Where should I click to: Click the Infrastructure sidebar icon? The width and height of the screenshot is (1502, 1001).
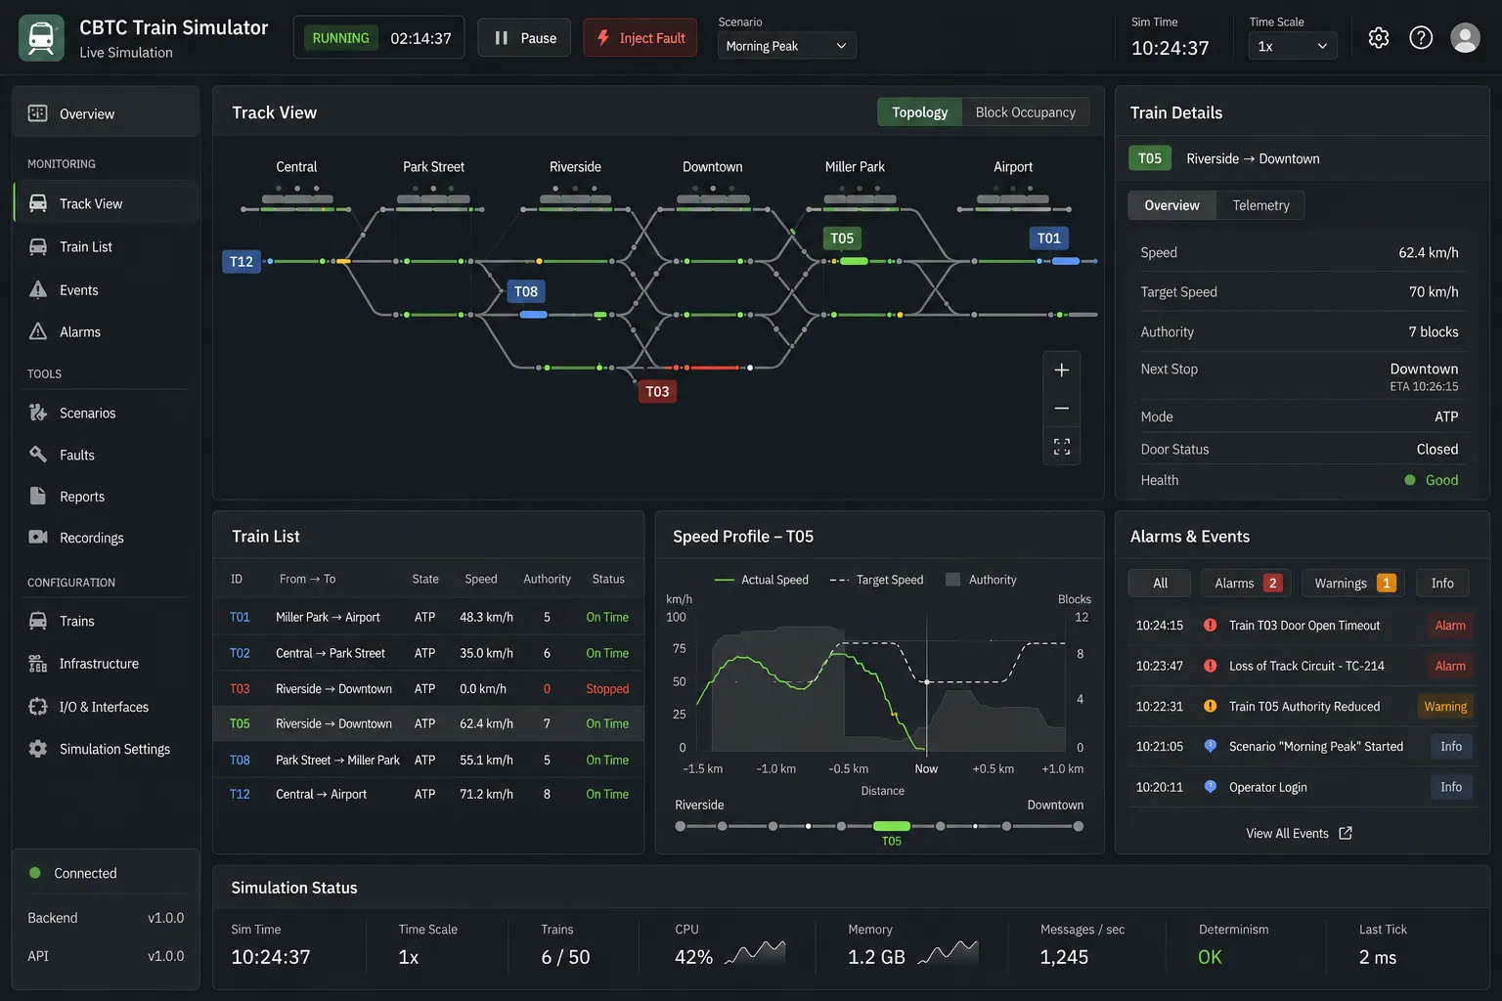pos(37,663)
